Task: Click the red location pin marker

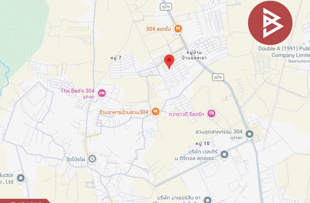Action: pyautogui.click(x=169, y=62)
